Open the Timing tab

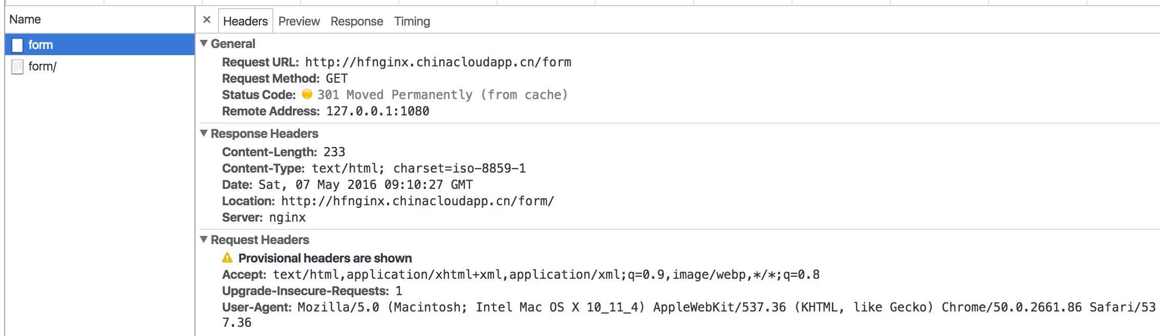pyautogui.click(x=412, y=21)
